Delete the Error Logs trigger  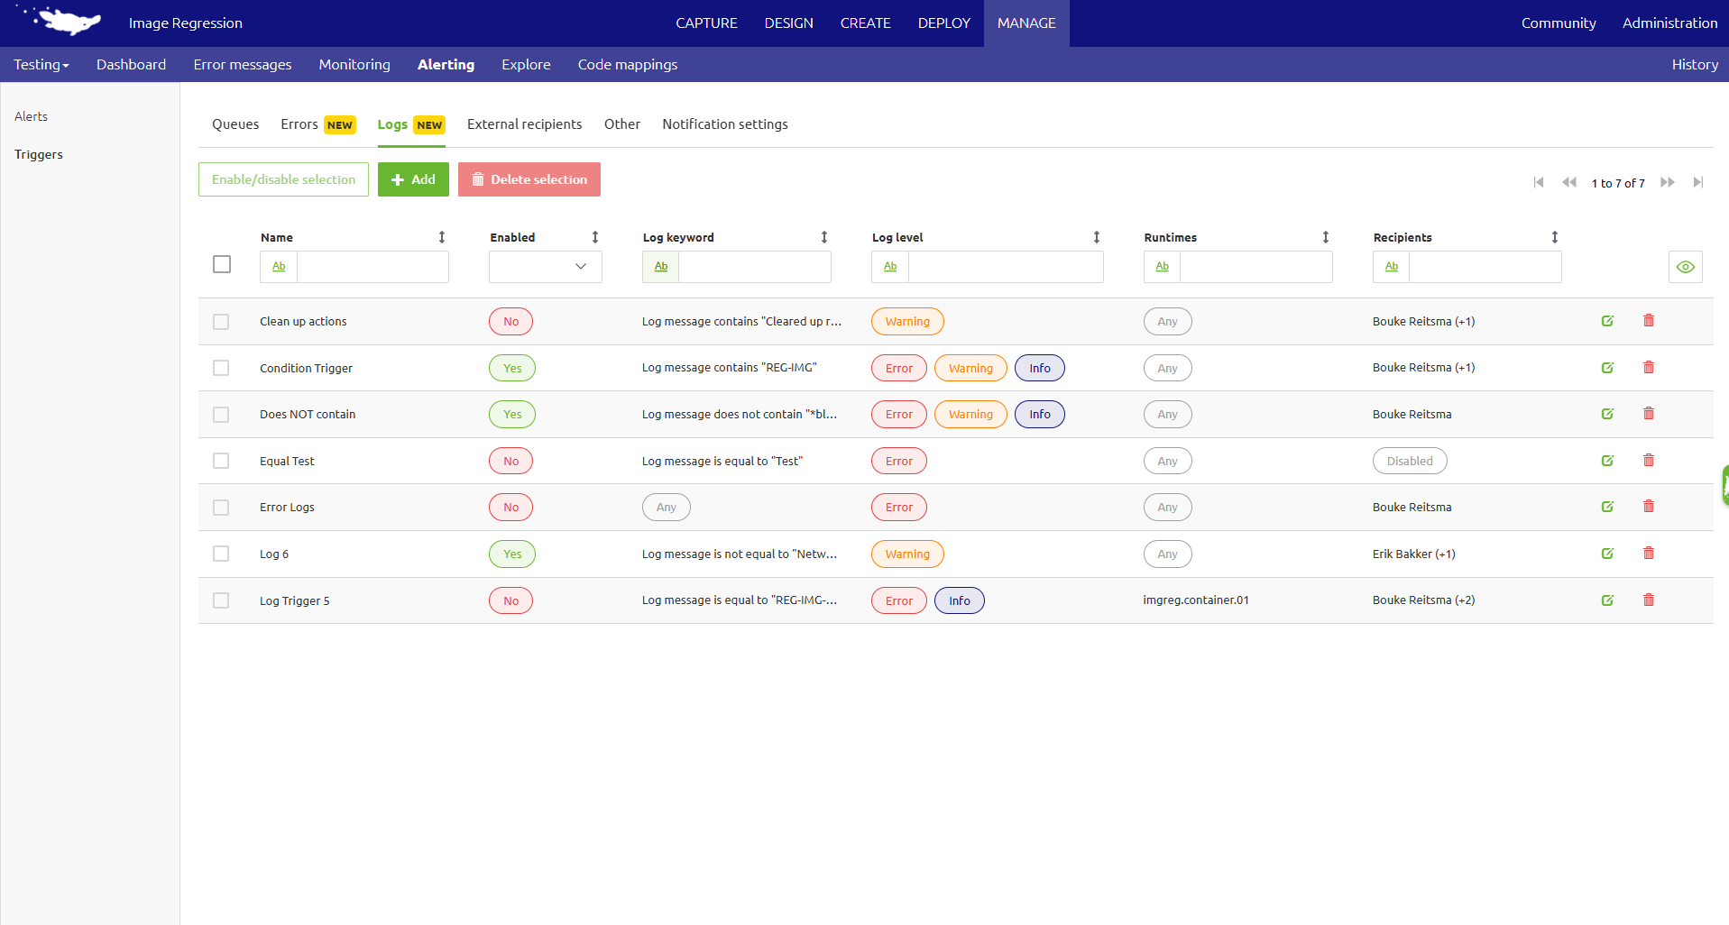point(1649,506)
